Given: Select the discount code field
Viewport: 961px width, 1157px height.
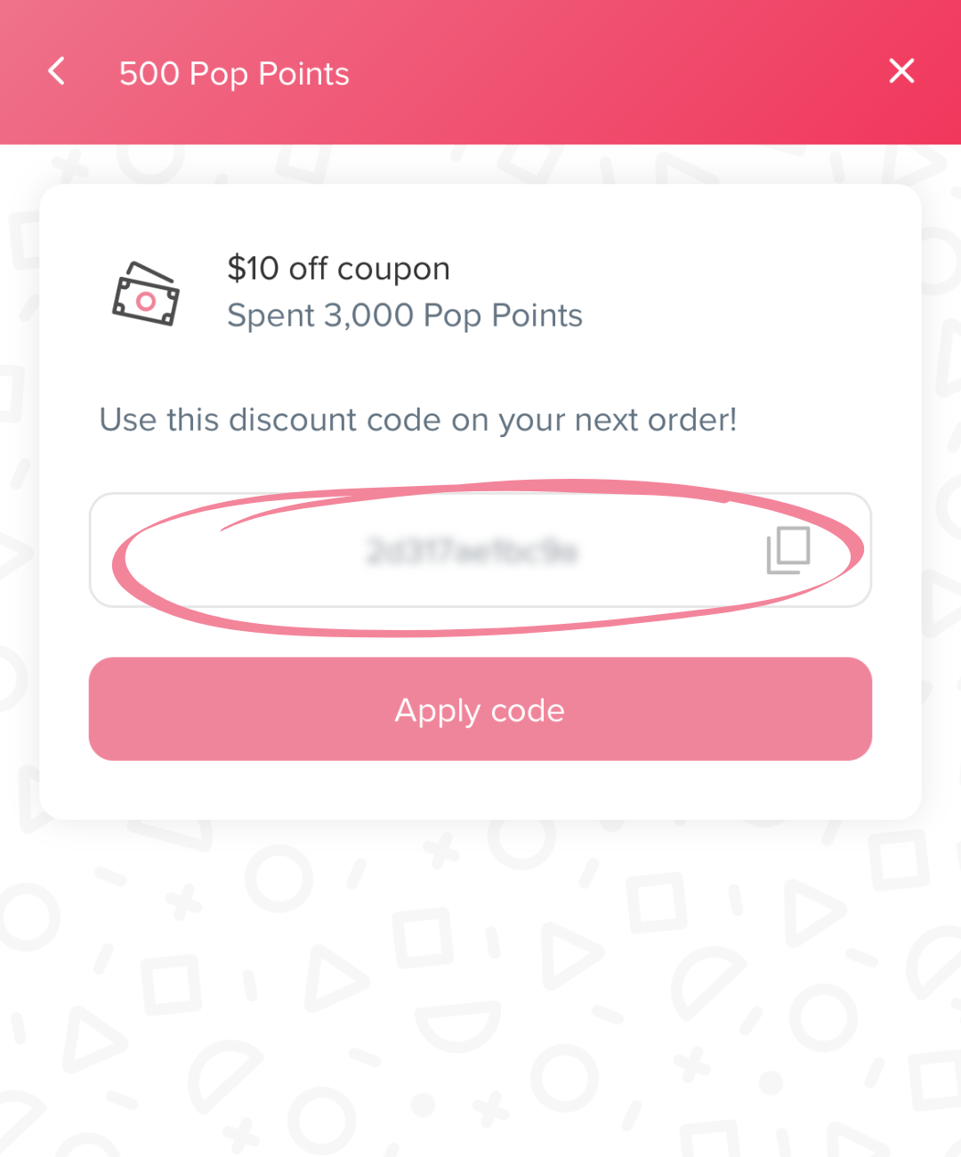Looking at the screenshot, I should 480,550.
